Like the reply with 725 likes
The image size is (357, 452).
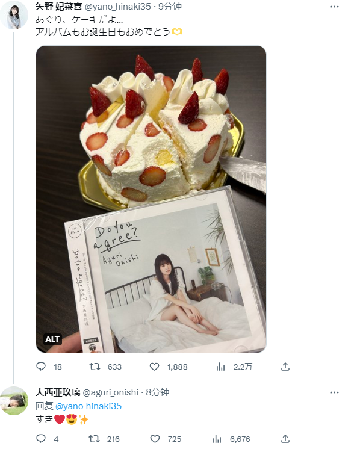tap(155, 439)
